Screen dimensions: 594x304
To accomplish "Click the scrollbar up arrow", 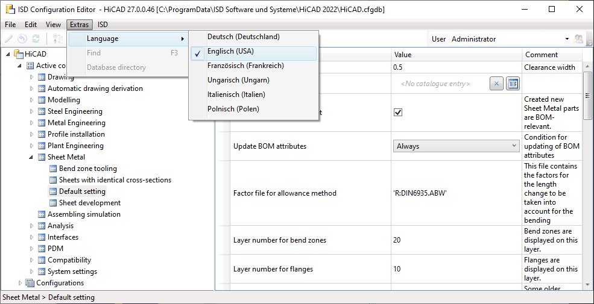I will coord(587,67).
